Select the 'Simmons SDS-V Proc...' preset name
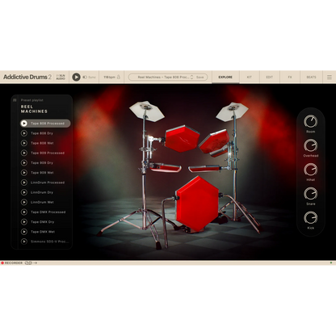Viewport: 336px width, 336px height. click(x=49, y=241)
